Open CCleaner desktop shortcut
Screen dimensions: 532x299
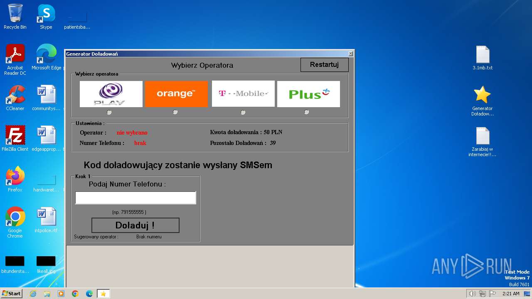point(15,98)
